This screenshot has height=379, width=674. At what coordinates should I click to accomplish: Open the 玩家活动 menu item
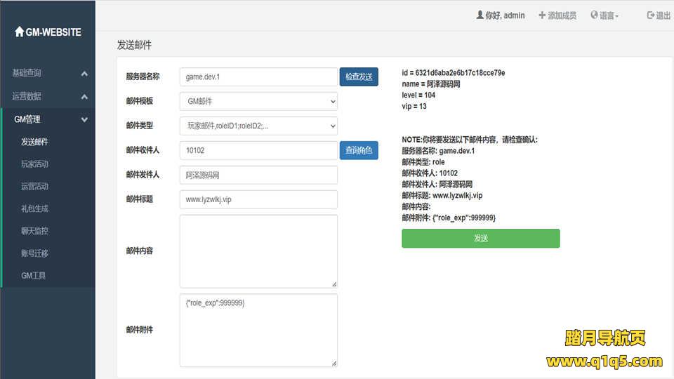tap(34, 164)
